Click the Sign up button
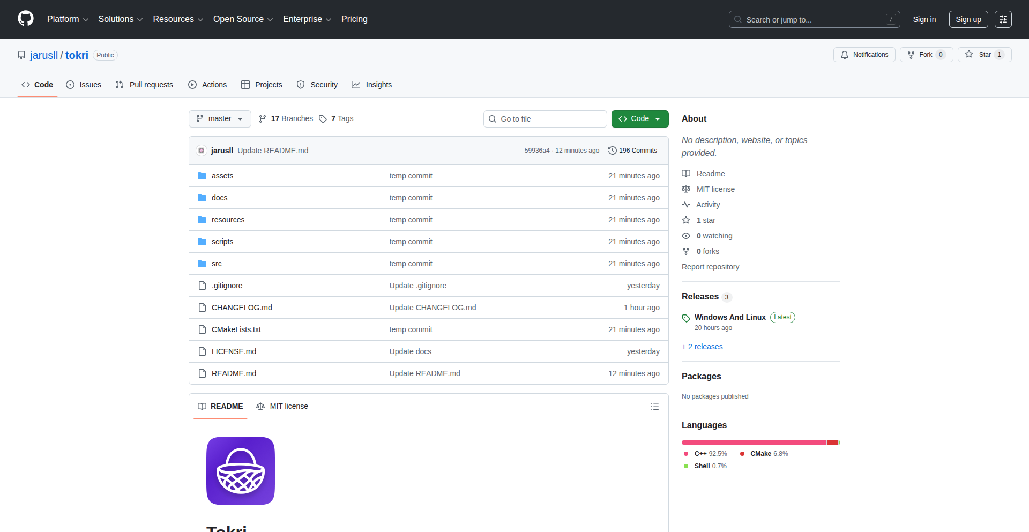This screenshot has width=1029, height=532. pos(968,19)
